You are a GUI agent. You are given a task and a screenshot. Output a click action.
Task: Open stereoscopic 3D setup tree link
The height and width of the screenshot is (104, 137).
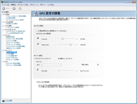click(16, 31)
